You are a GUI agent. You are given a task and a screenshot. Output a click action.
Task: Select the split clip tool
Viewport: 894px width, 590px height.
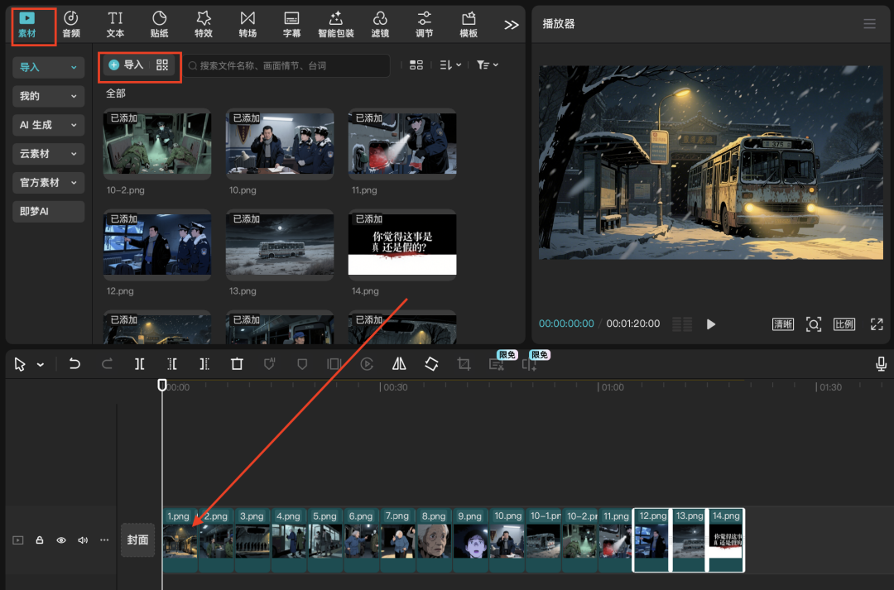tap(140, 364)
